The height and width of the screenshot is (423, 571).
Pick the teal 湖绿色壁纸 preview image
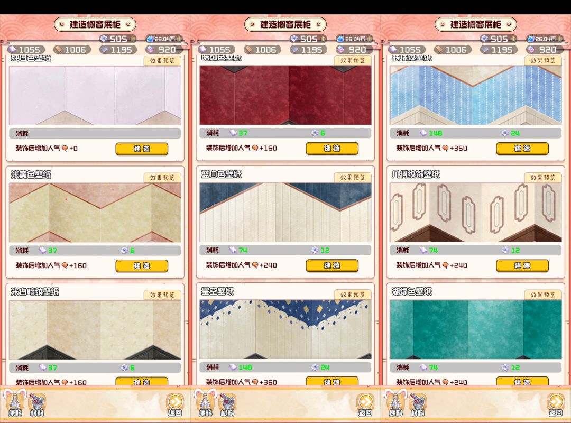point(476,329)
